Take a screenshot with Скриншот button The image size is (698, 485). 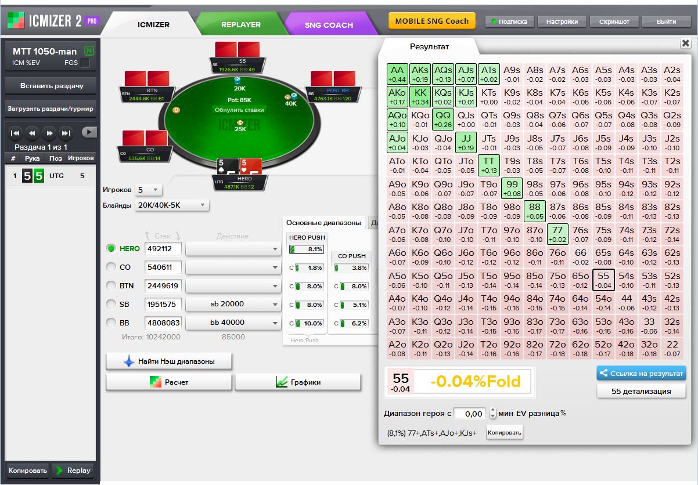coord(614,21)
